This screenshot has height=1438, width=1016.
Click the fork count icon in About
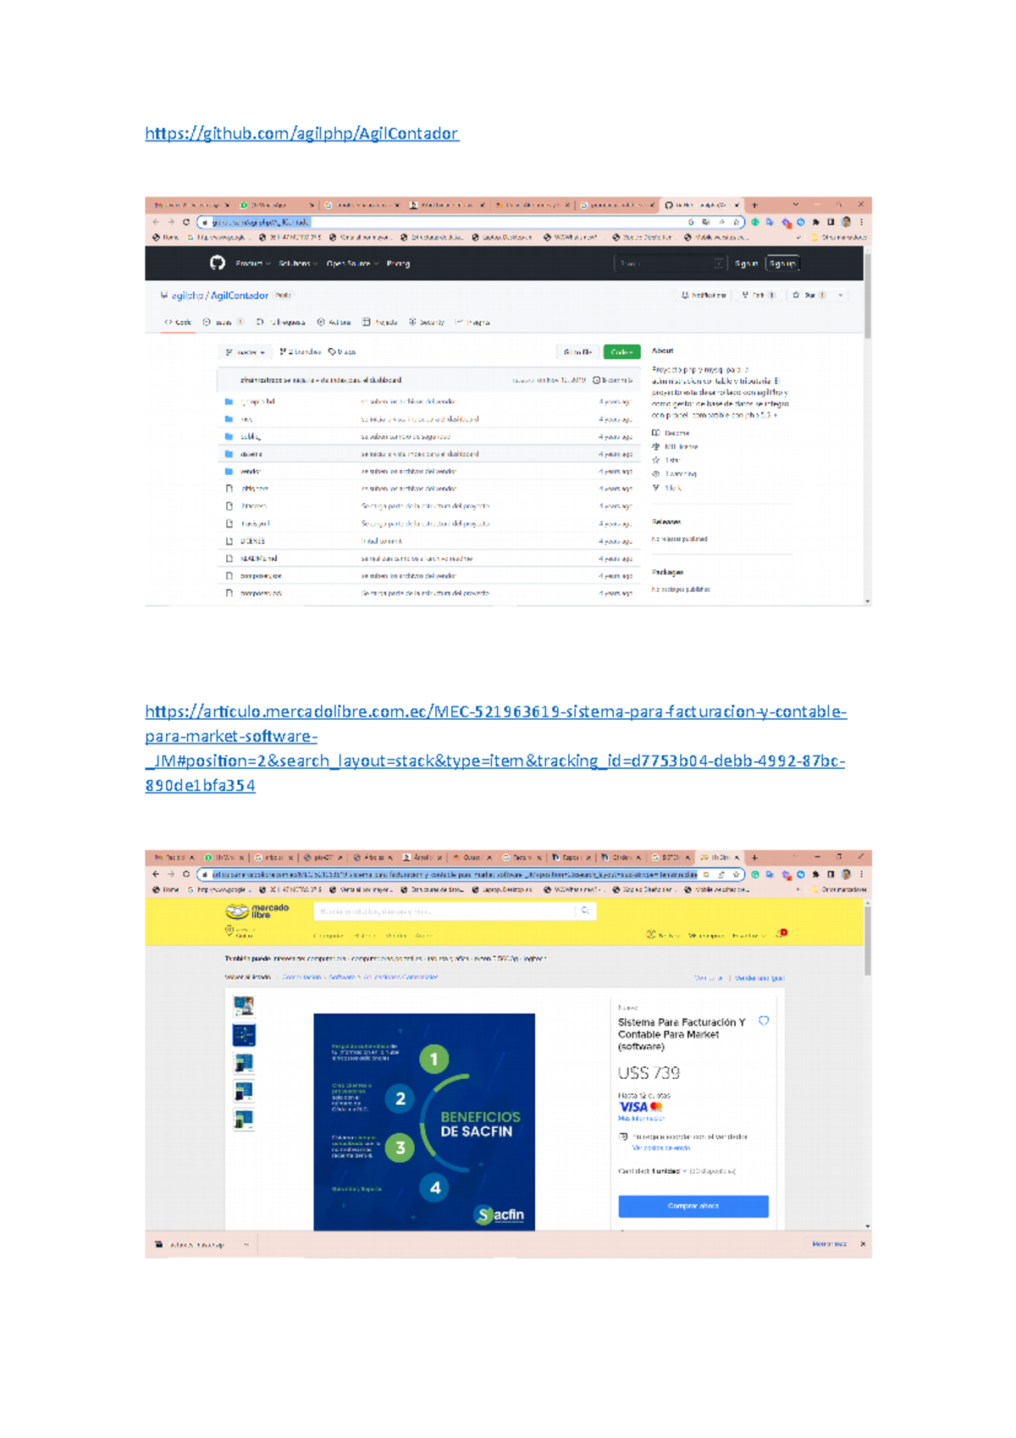coord(655,488)
